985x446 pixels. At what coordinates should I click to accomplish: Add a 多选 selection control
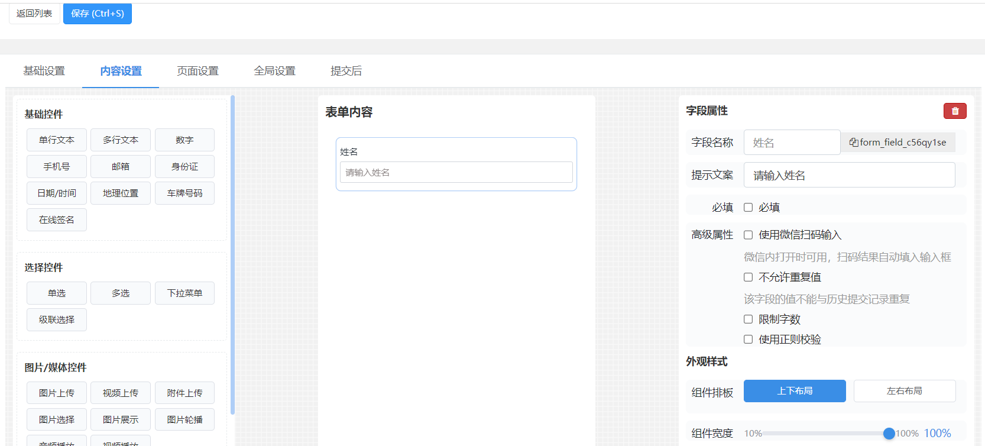[x=121, y=293]
